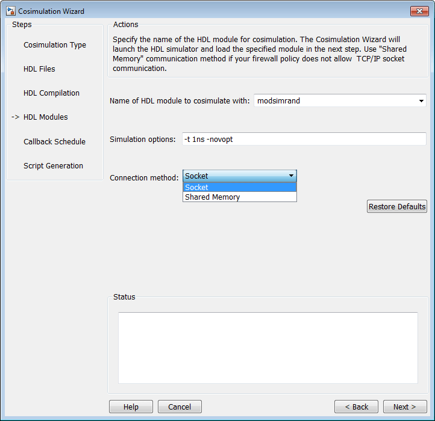This screenshot has width=435, height=421.
Task: Go back to the previous wizard step
Action: [356, 407]
